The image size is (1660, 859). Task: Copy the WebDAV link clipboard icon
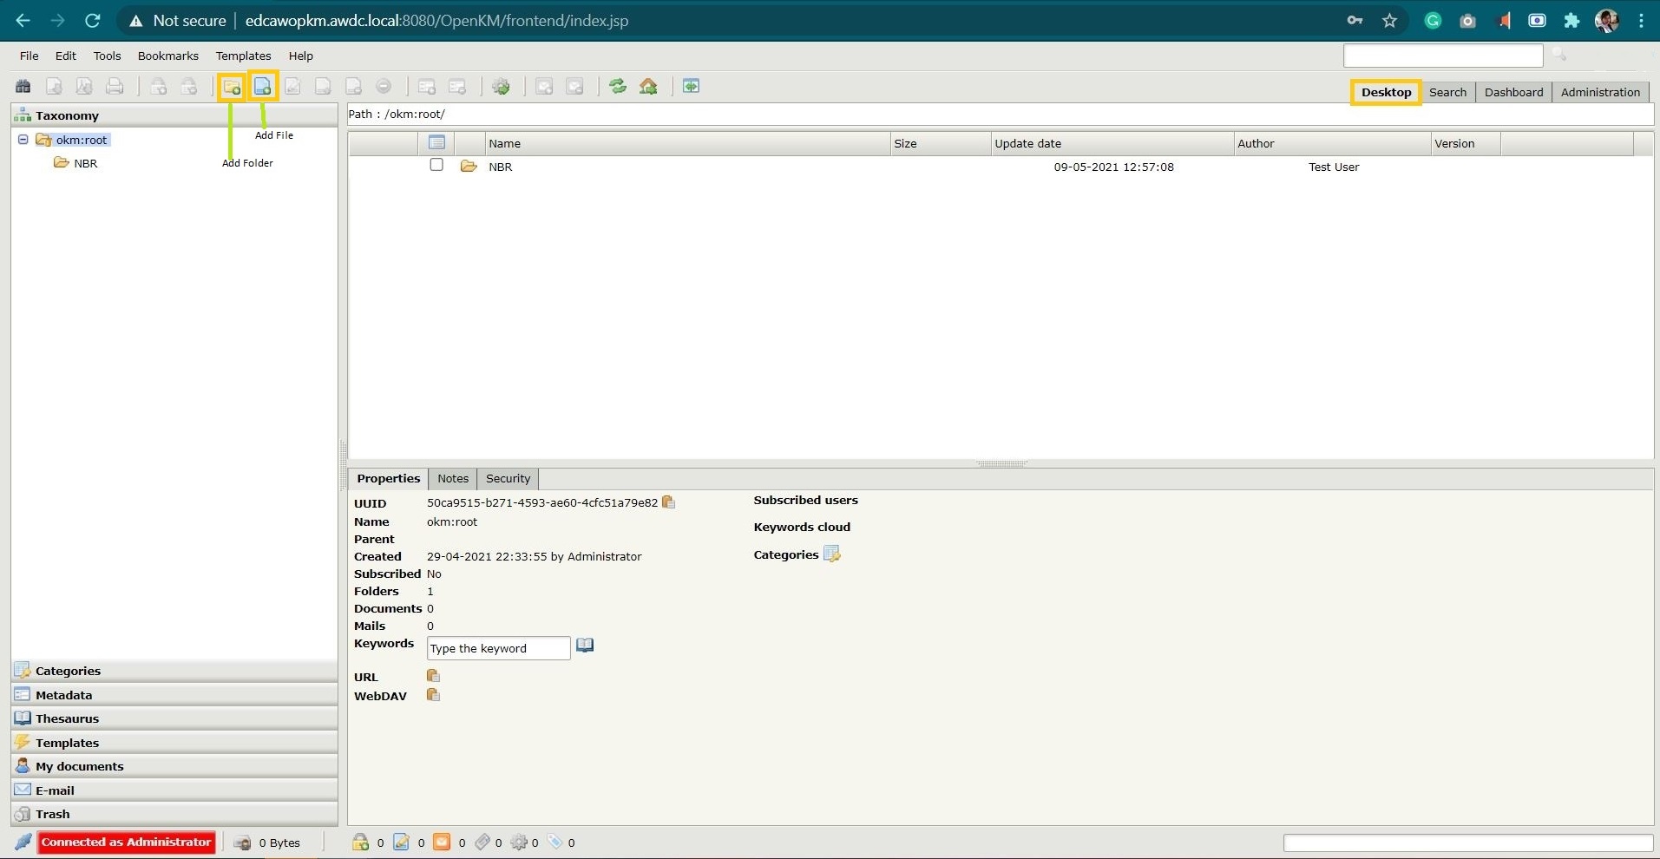click(x=433, y=694)
